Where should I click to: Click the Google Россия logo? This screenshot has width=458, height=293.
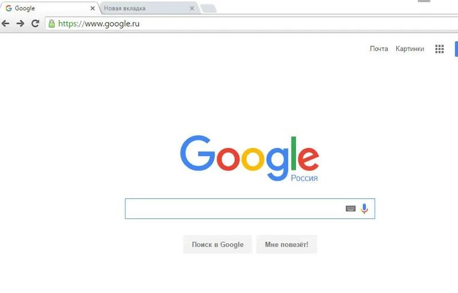(250, 158)
